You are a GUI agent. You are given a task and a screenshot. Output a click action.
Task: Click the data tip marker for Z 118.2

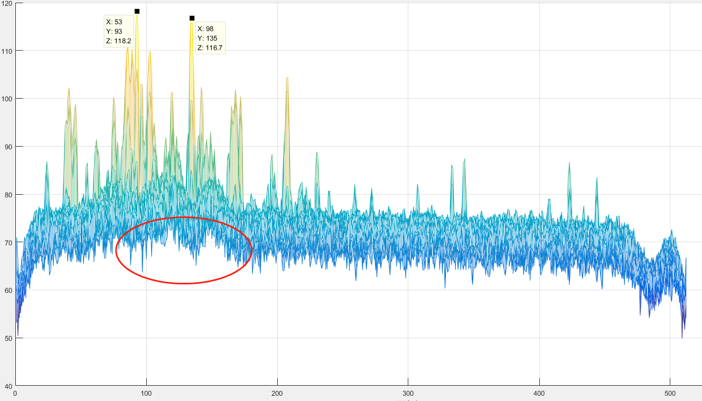tap(137, 11)
